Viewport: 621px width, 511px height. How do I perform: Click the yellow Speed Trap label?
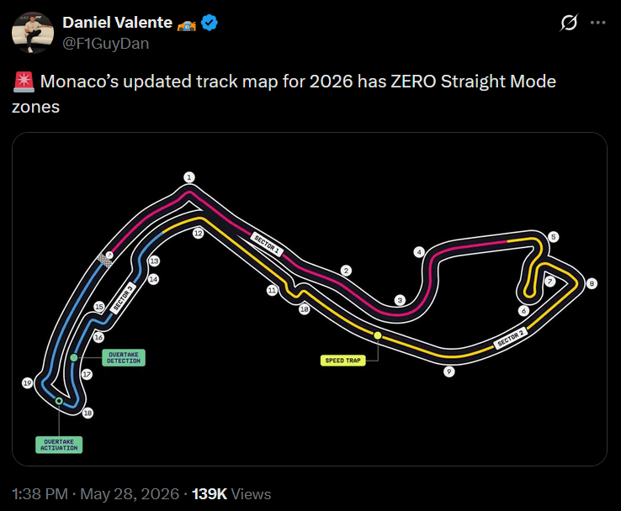343,361
